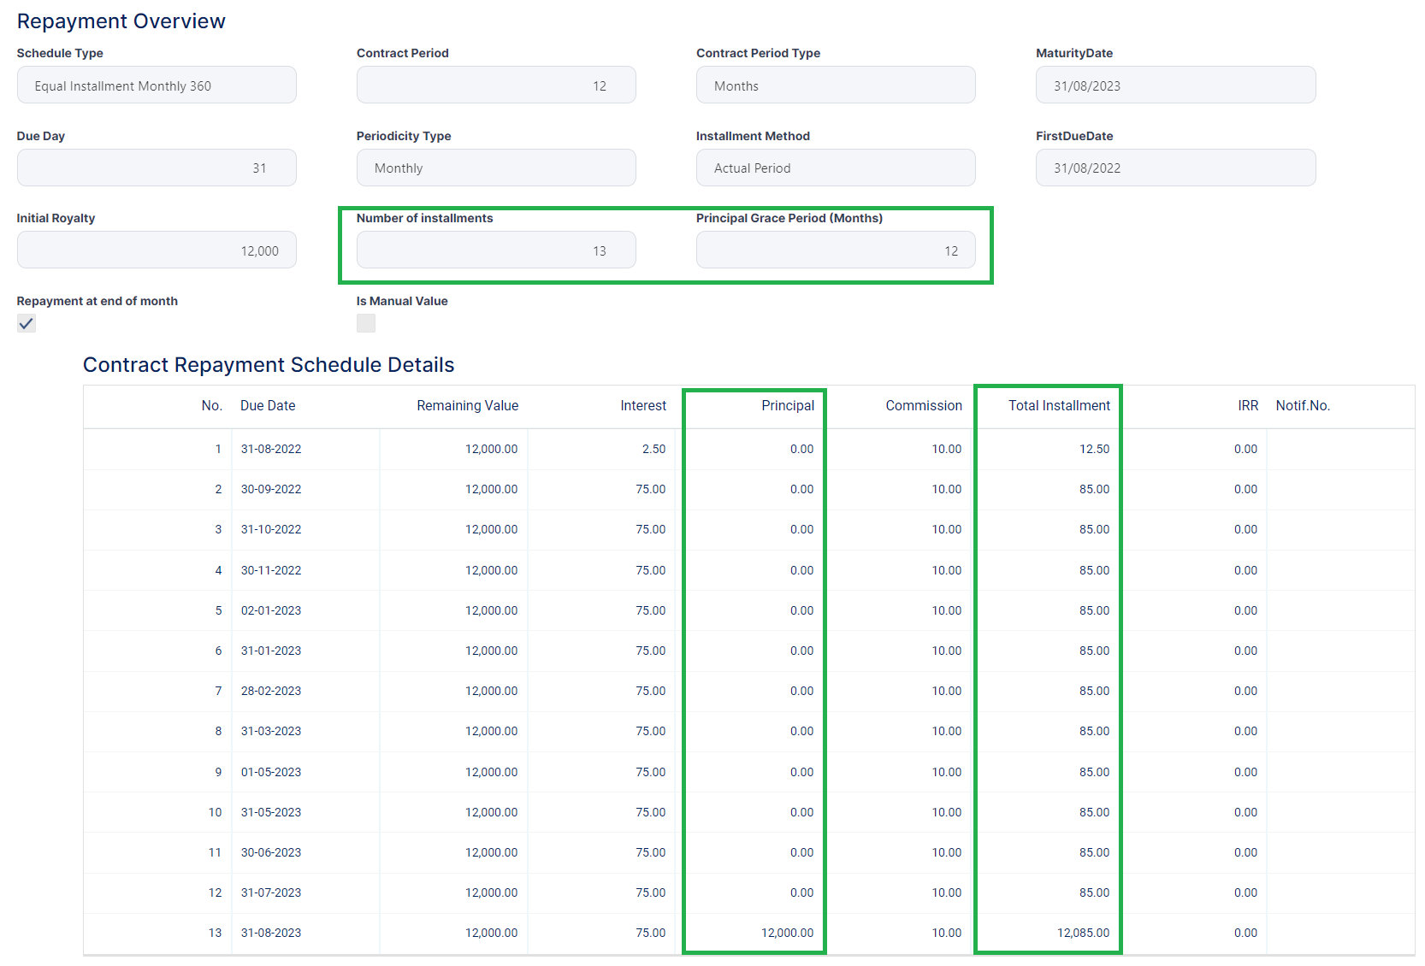Screen dimensions: 1425x966
Task: Click the Remaining Value column header
Action: coord(467,406)
